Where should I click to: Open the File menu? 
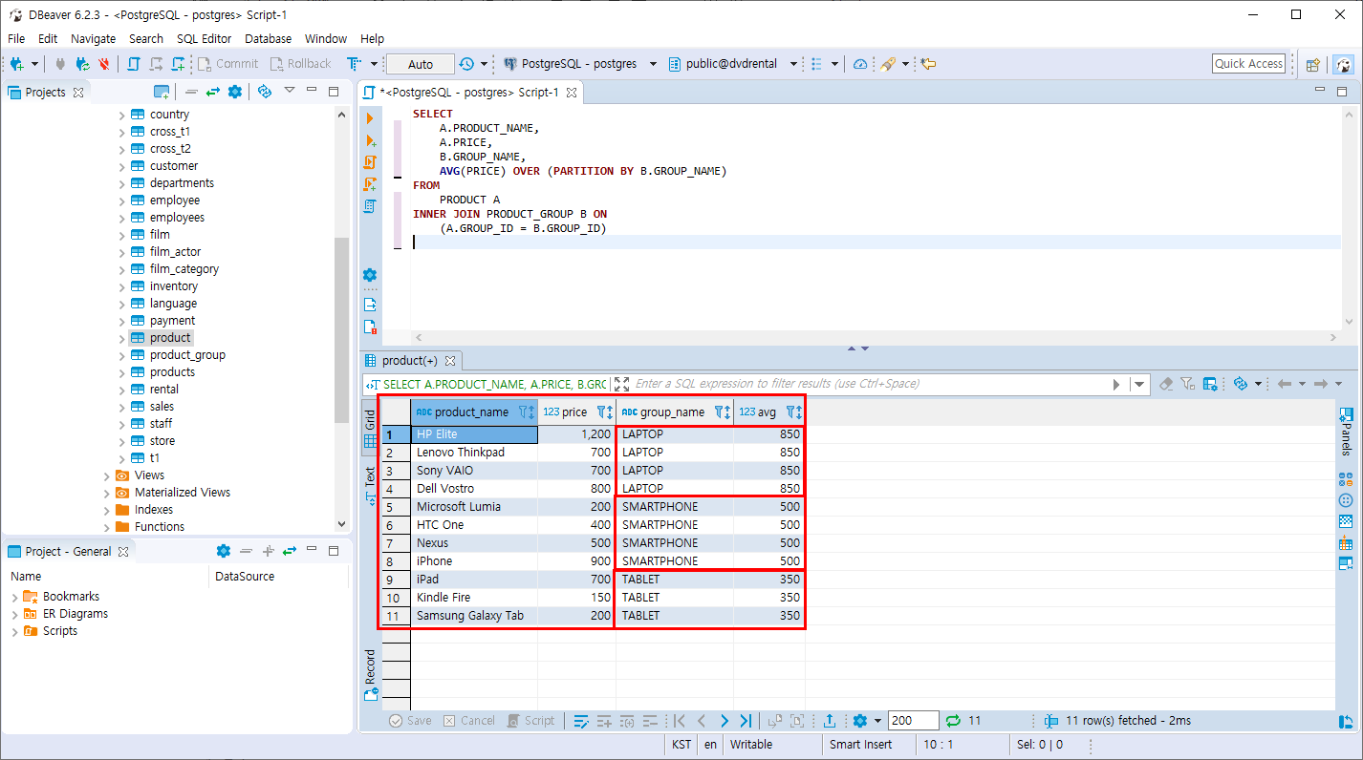click(x=16, y=38)
